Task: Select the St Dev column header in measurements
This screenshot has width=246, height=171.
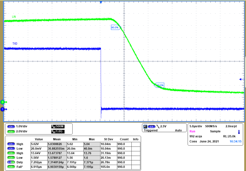Action: pyautogui.click(x=107, y=139)
